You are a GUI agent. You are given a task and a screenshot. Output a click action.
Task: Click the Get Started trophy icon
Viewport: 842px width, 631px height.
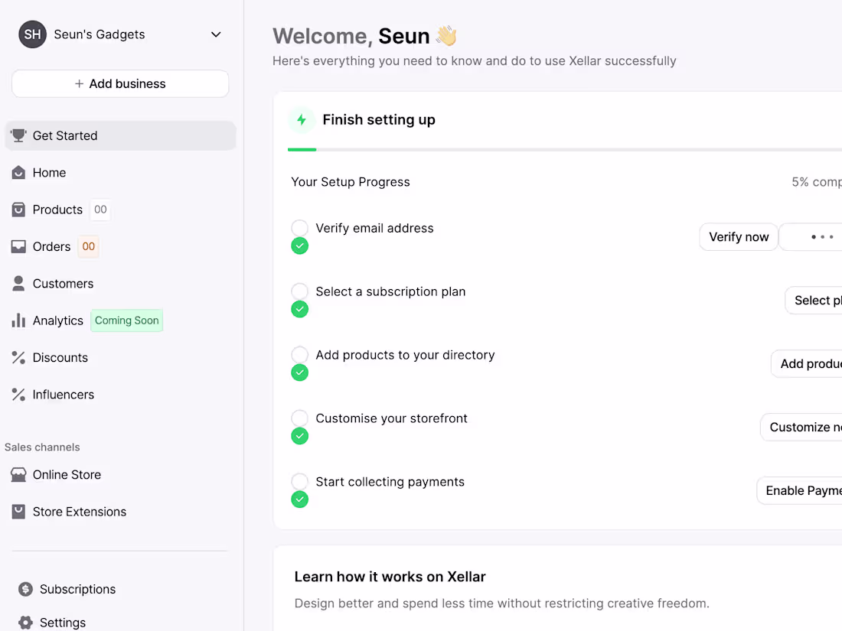(x=18, y=136)
